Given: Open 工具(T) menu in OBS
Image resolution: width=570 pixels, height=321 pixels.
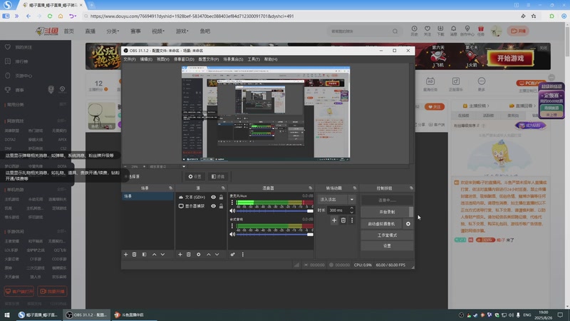Looking at the screenshot, I should [254, 59].
